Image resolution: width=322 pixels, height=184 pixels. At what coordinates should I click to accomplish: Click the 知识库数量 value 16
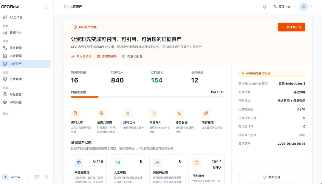(x=75, y=80)
